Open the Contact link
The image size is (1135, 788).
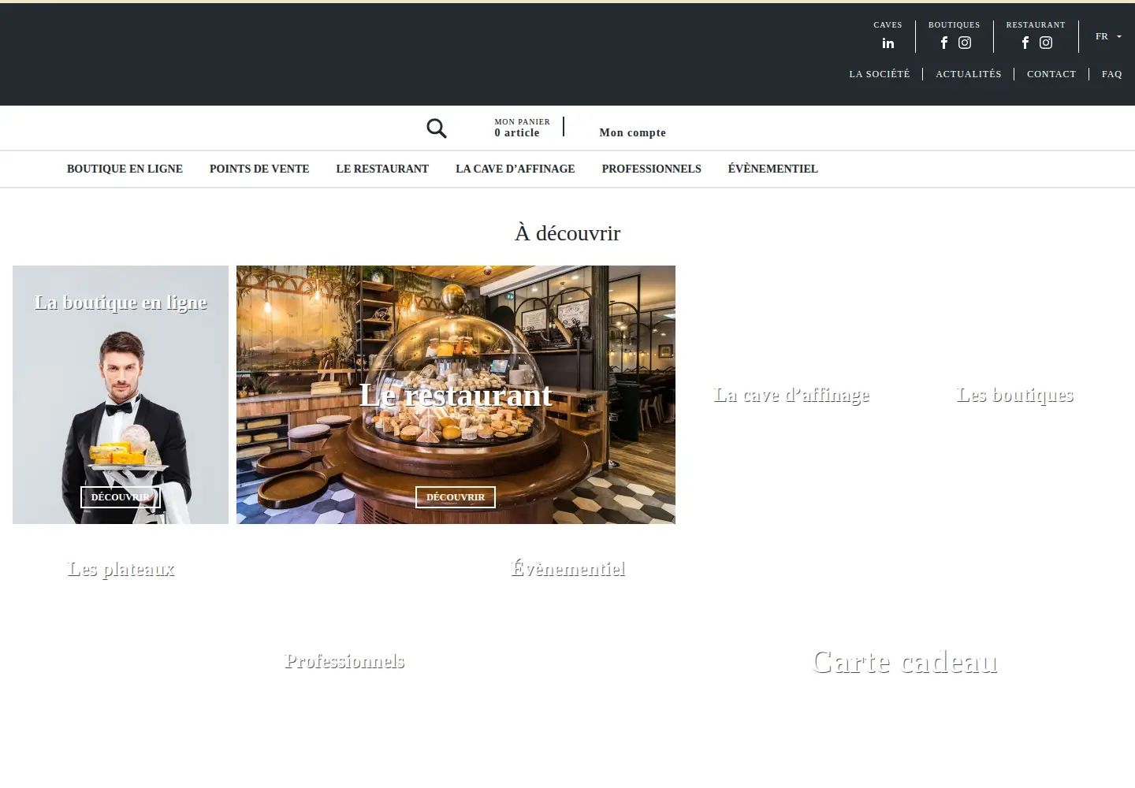point(1051,74)
